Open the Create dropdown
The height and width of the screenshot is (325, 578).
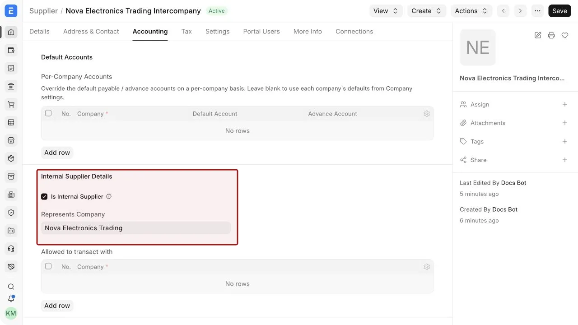pyautogui.click(x=427, y=11)
